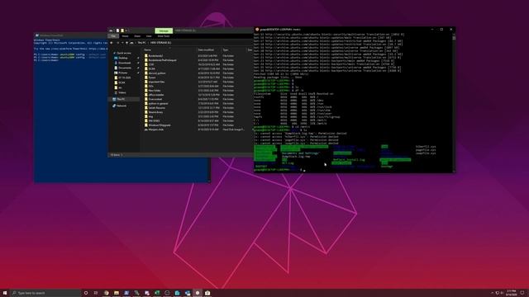
Task: Launch the green Excel icon on taskbar
Action: [x=157, y=293]
